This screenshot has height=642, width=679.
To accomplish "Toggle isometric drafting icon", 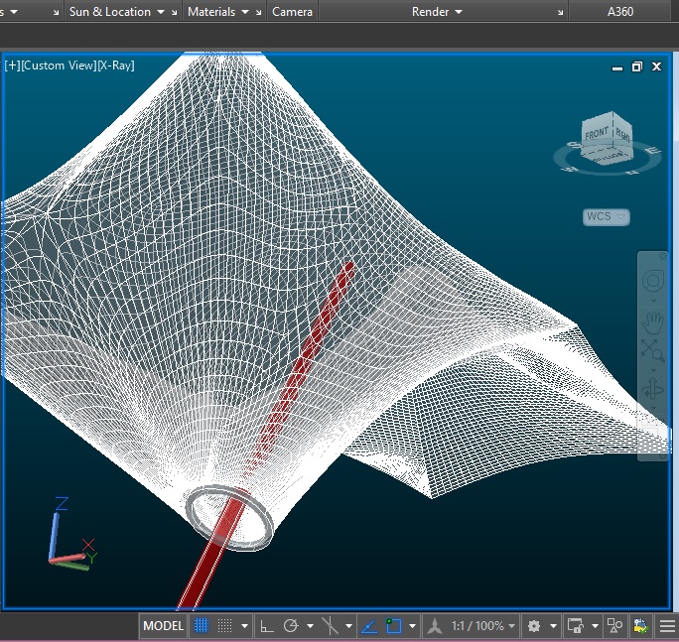I will tap(330, 626).
